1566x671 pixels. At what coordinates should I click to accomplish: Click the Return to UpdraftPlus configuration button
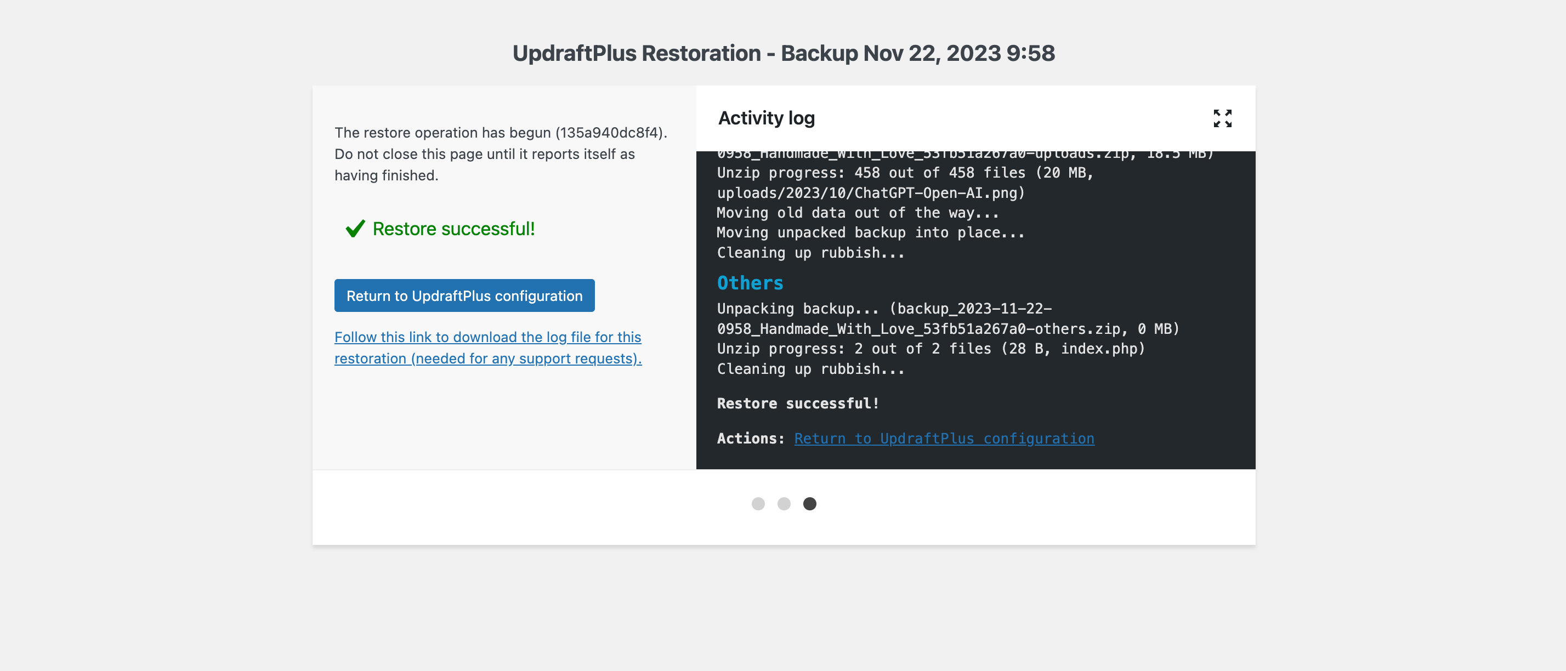click(464, 295)
